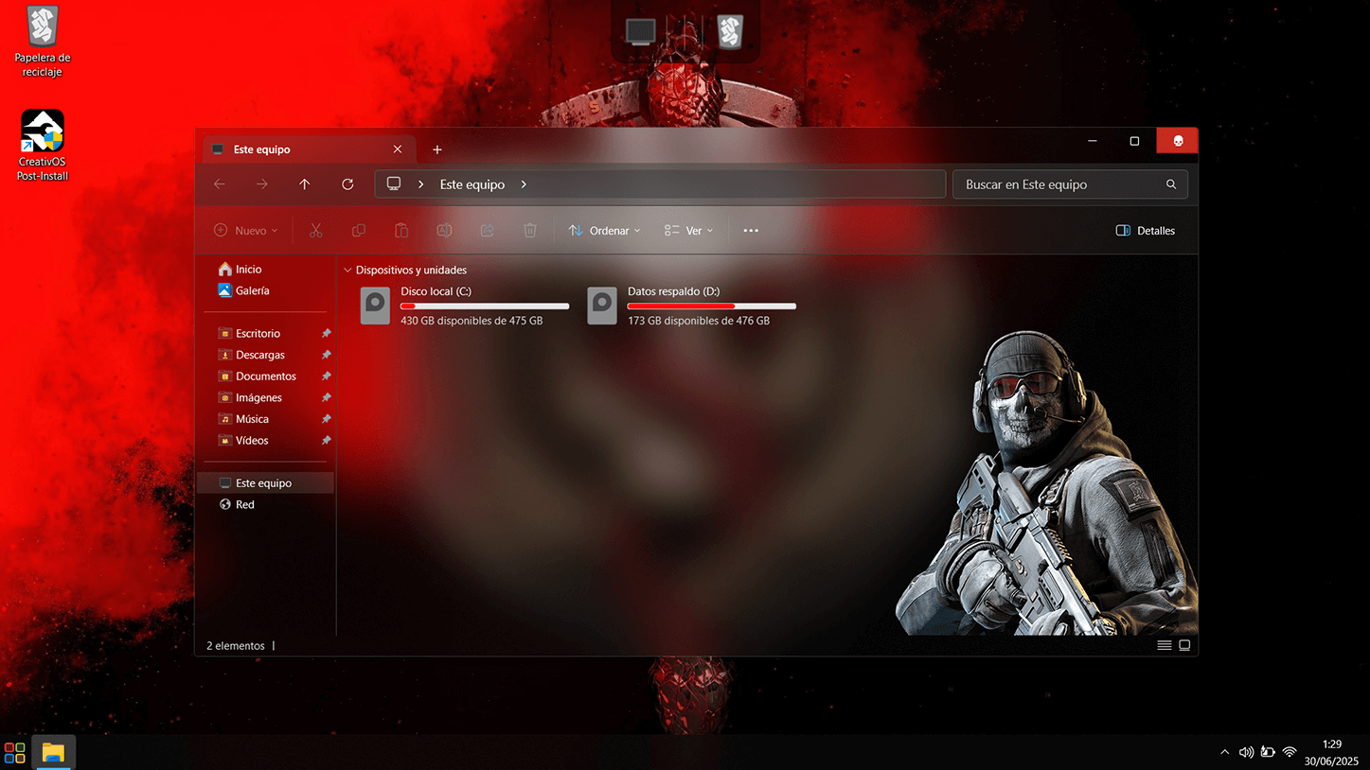Switch to large thumbnails view in status bar

click(1184, 645)
